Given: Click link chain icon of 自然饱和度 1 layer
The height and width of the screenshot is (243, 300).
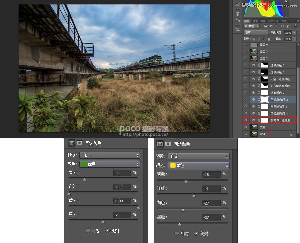Looking at the screenshot, I should (259, 107).
